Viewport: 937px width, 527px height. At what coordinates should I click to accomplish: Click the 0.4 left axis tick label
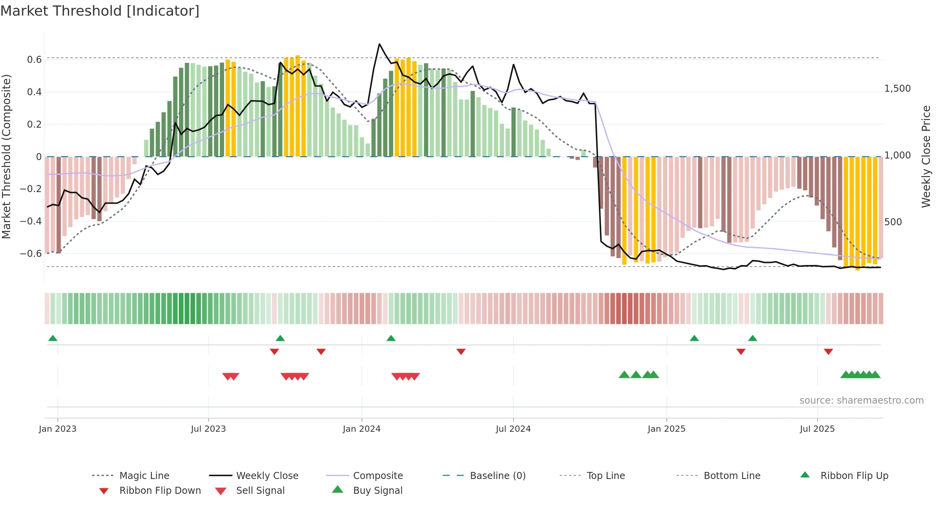pos(34,92)
